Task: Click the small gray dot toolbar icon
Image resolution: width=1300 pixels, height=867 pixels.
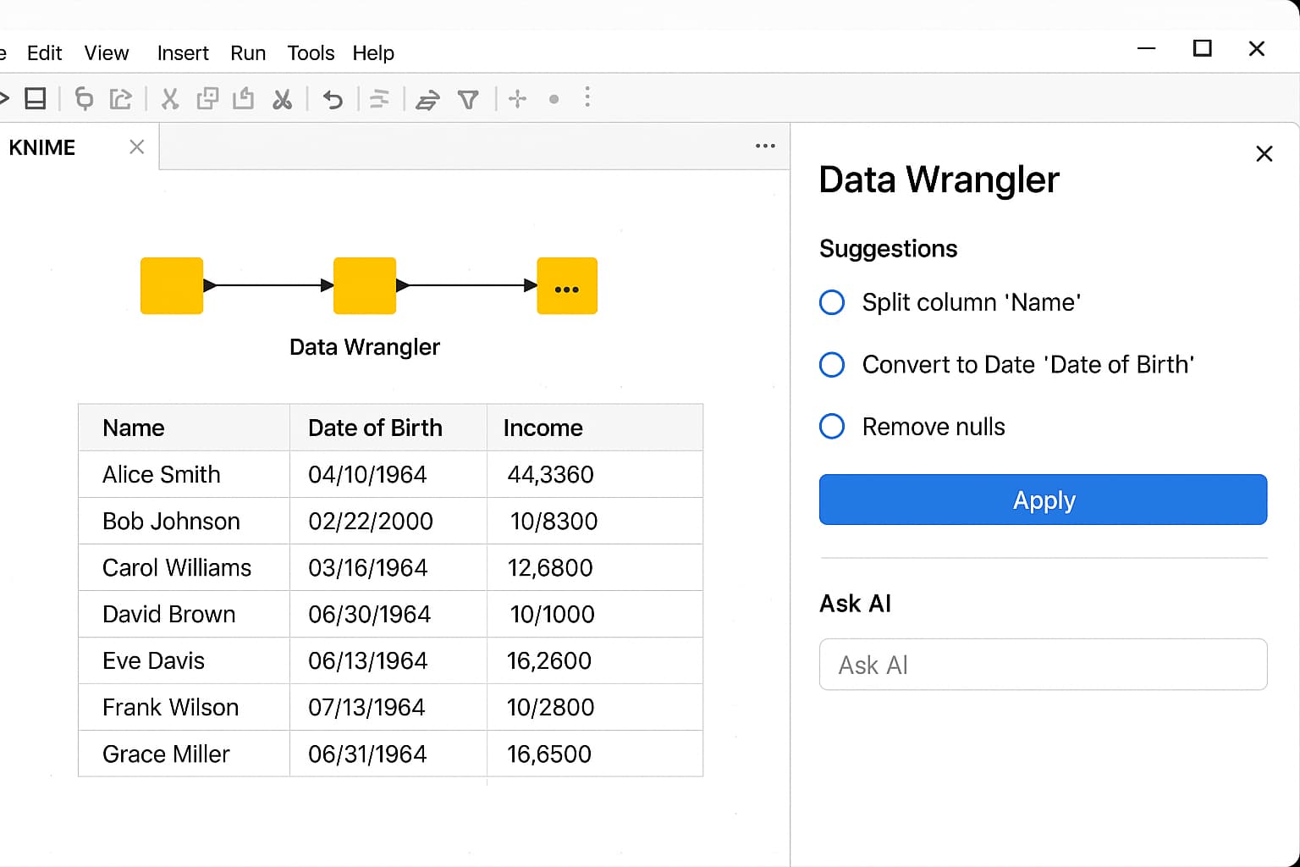Action: pos(554,99)
